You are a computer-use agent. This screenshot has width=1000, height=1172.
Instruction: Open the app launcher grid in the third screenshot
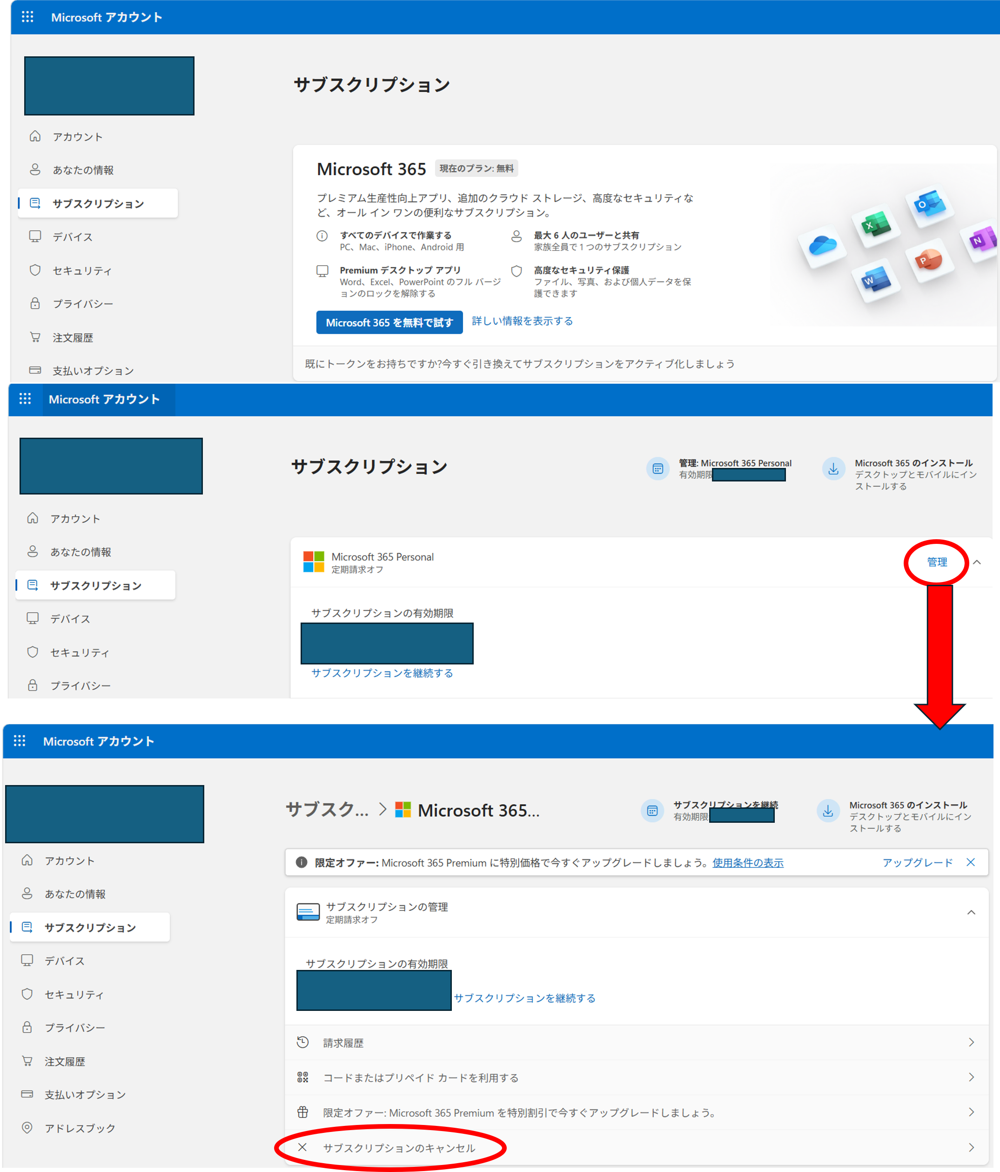(x=19, y=741)
